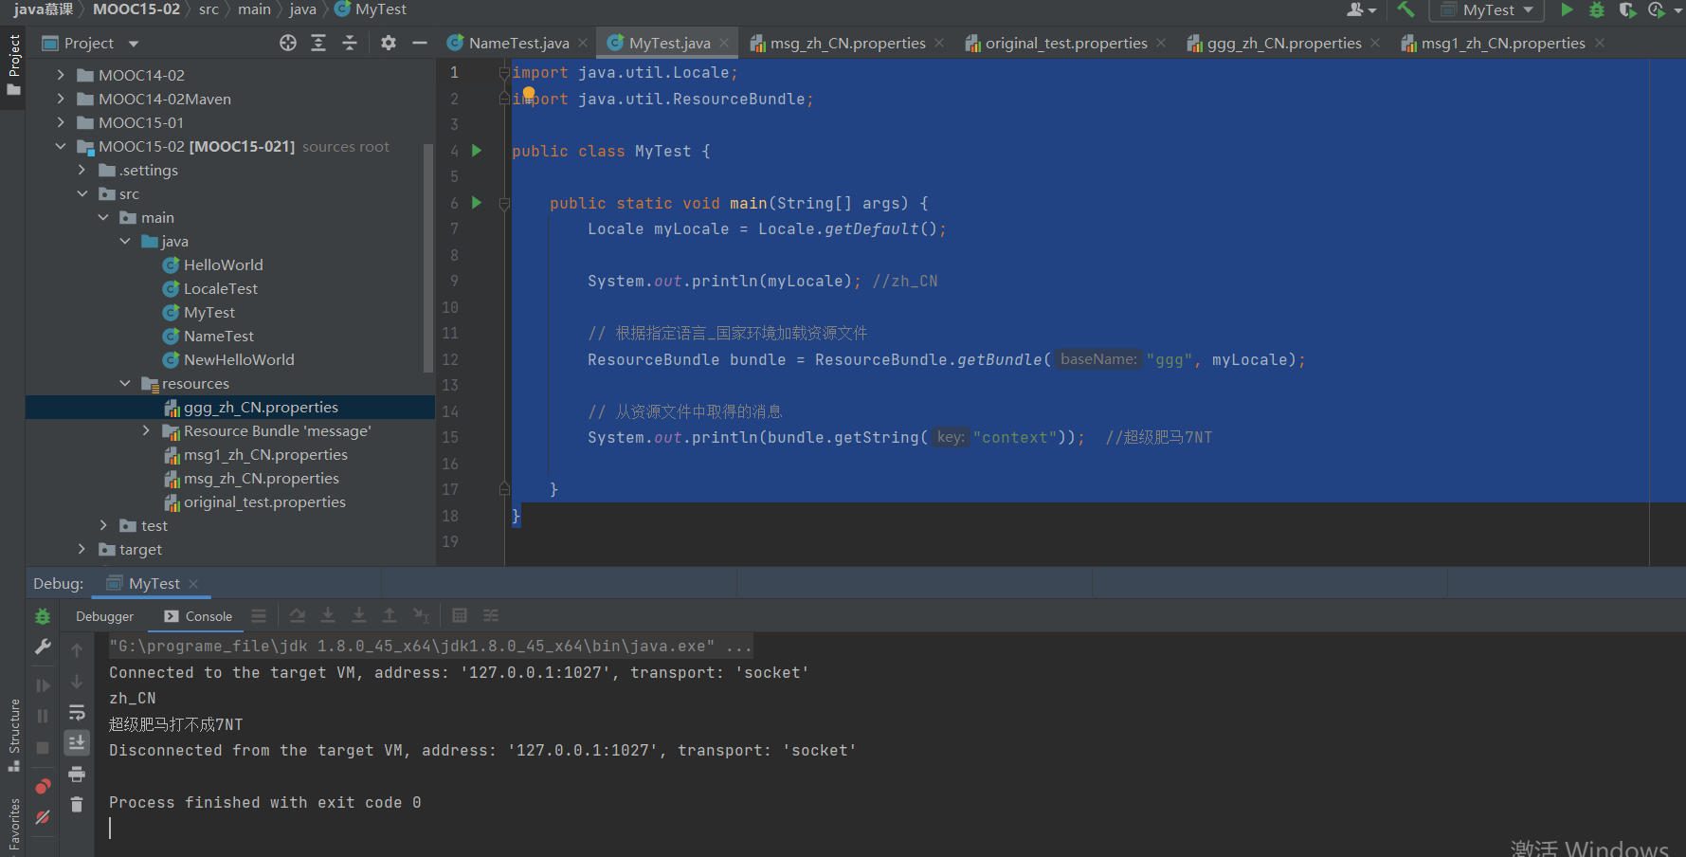
Task: Open the Console tab
Action: coord(198,616)
